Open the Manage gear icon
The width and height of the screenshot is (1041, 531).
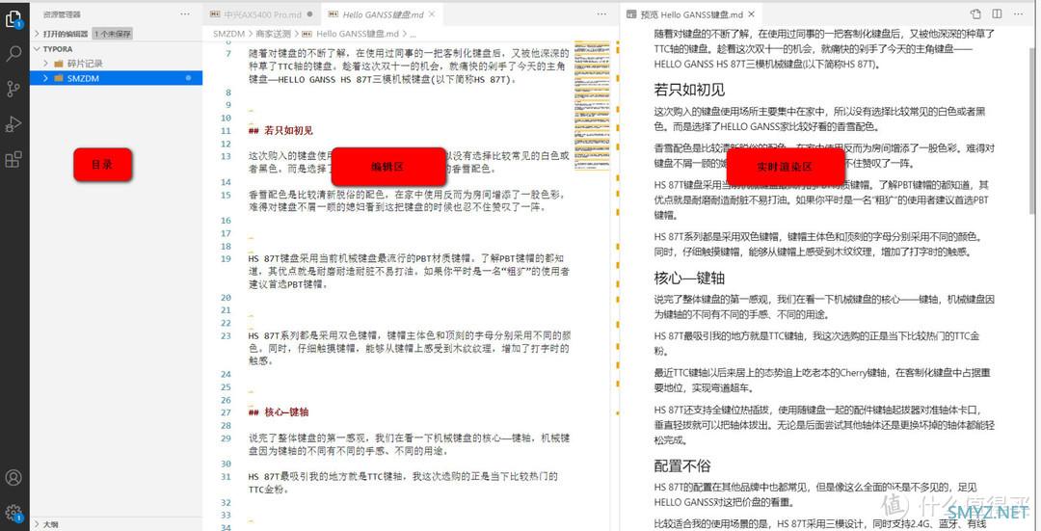coord(13,512)
